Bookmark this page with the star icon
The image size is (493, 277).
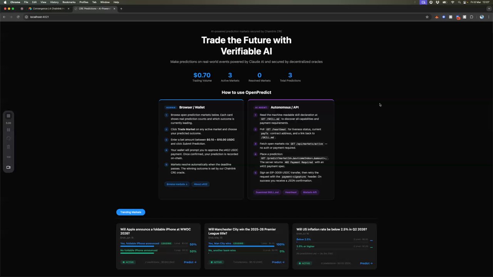427,17
